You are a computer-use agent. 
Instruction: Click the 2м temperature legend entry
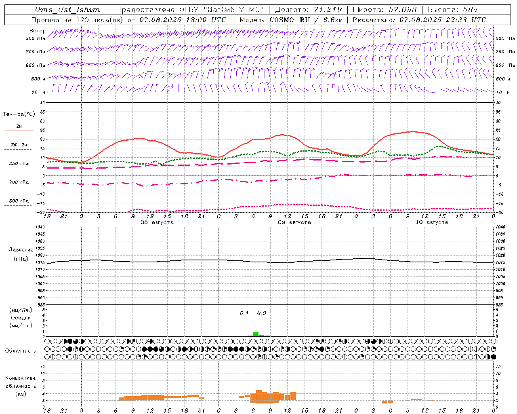coord(19,127)
